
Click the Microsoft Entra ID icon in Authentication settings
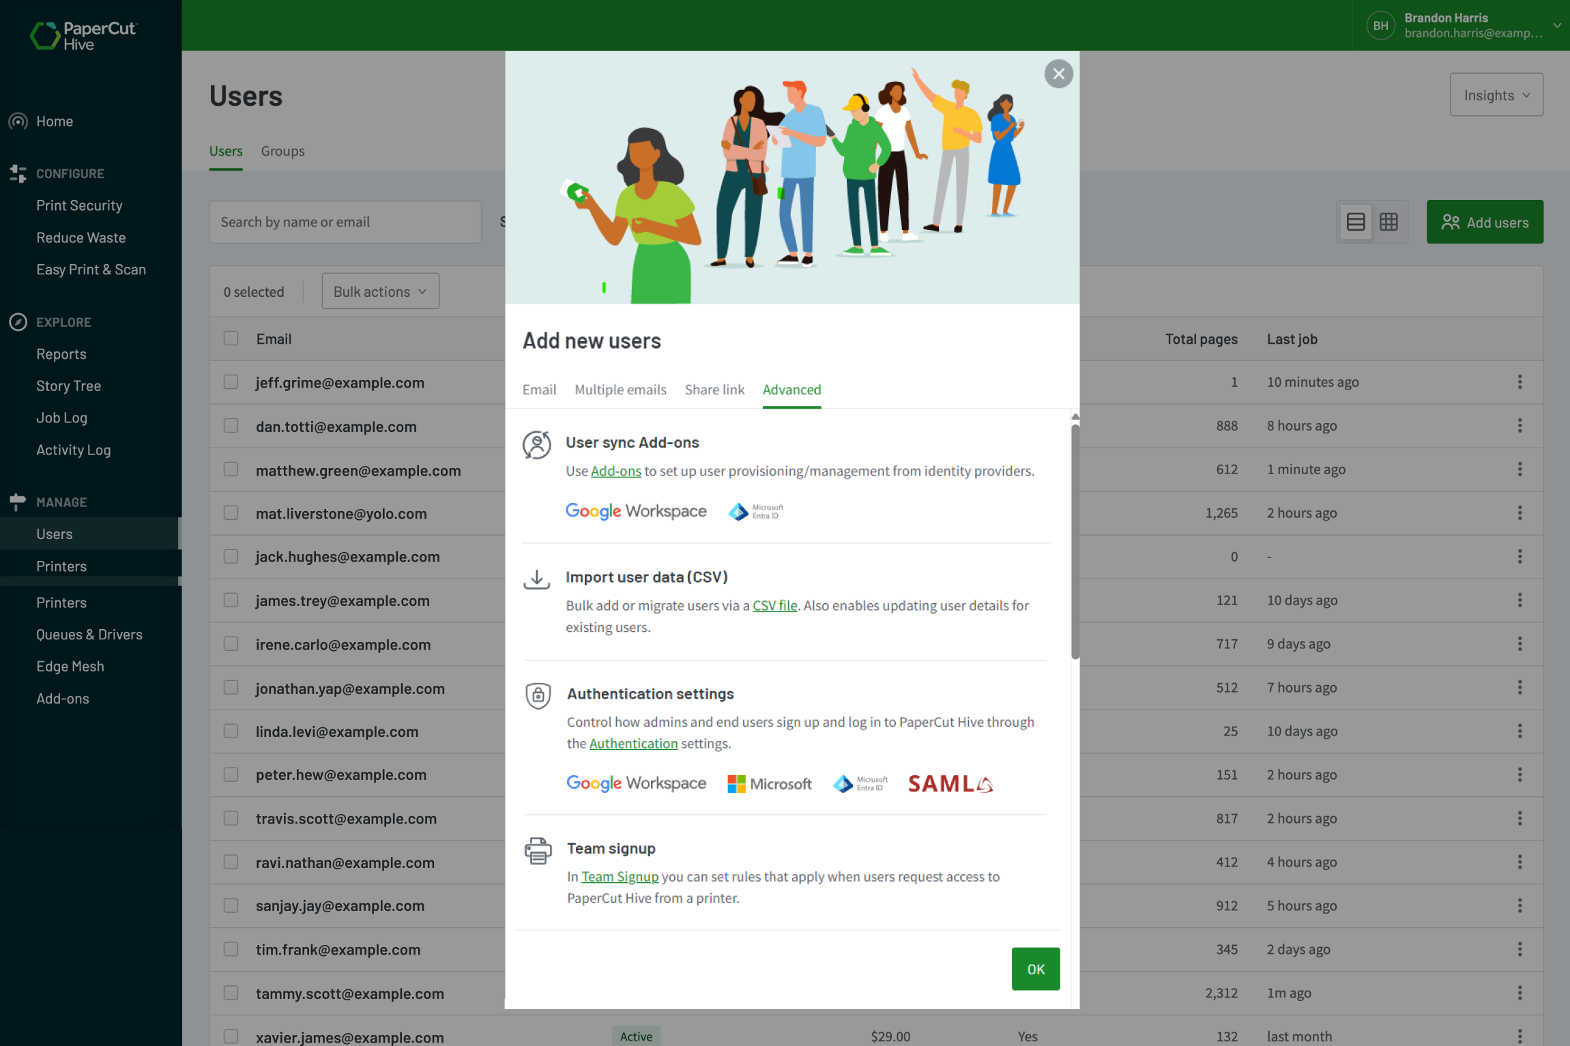pyautogui.click(x=859, y=783)
